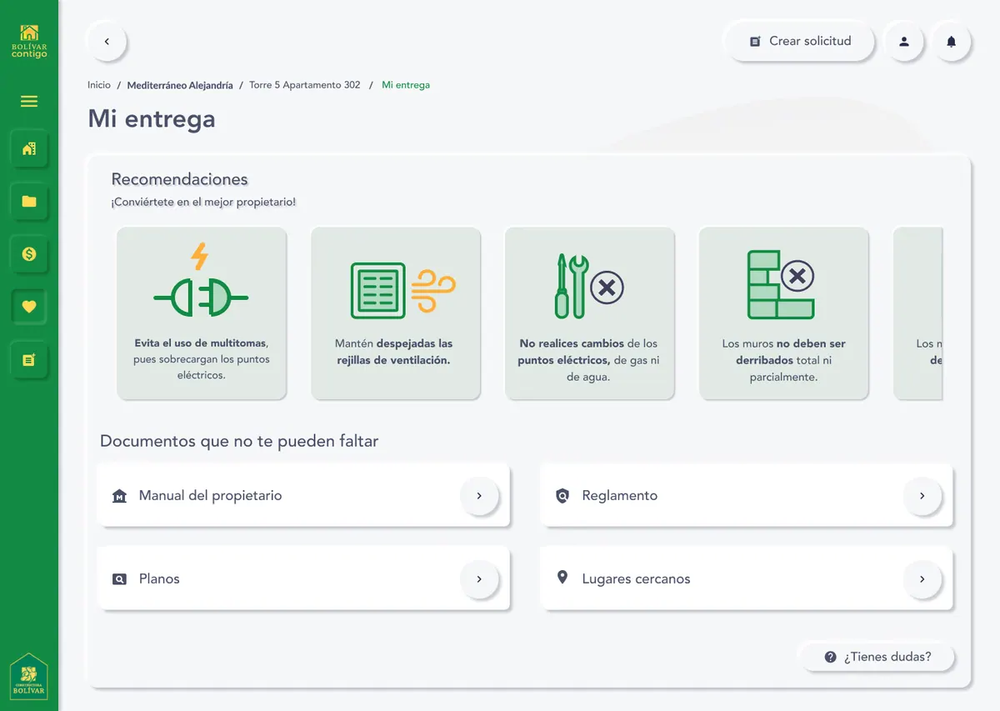Viewport: 1000px width, 711px height.
Task: Open the note requests icon in the sidebar
Action: tap(29, 360)
